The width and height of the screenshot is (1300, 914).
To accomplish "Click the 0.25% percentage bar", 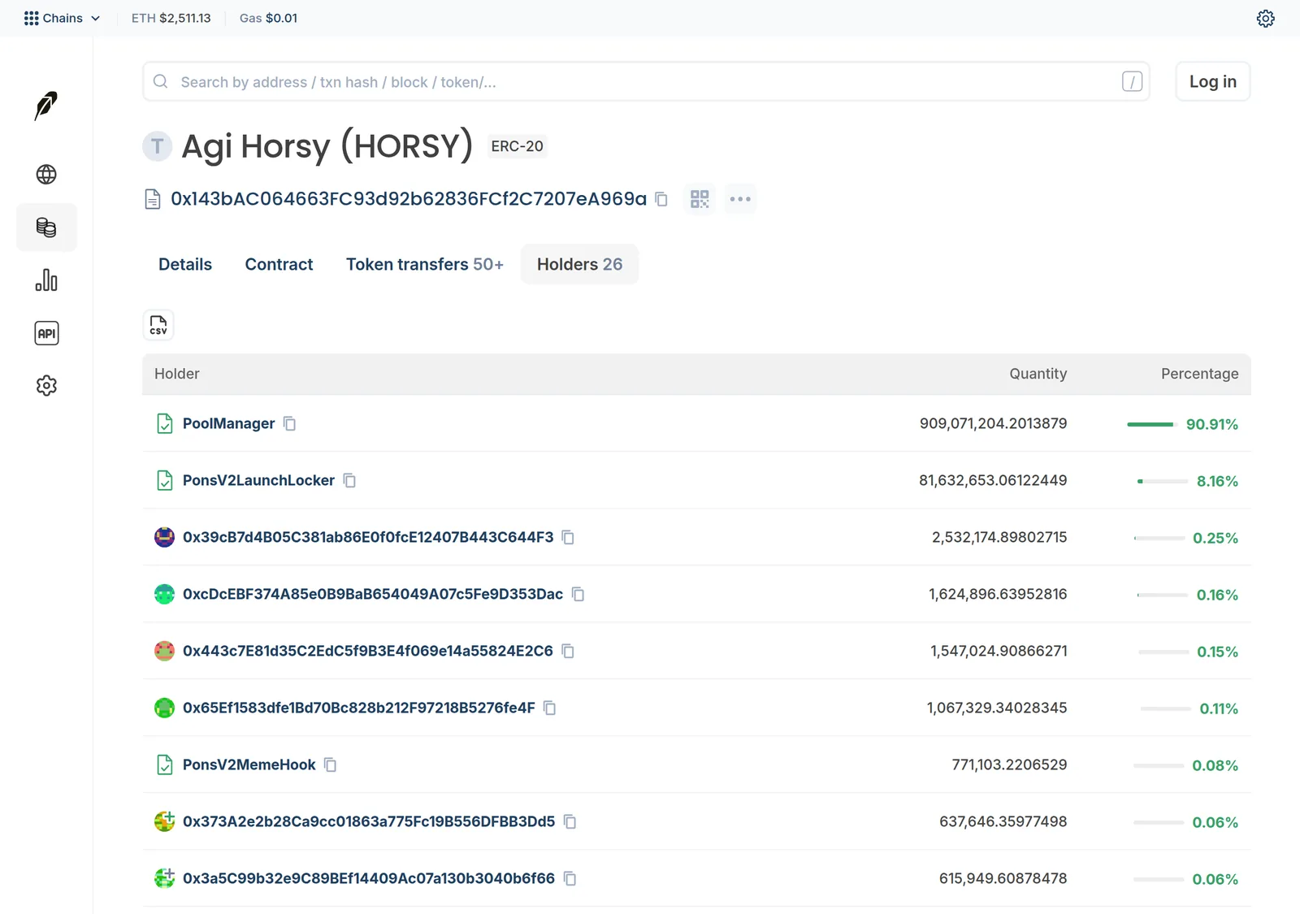I will pos(1159,538).
